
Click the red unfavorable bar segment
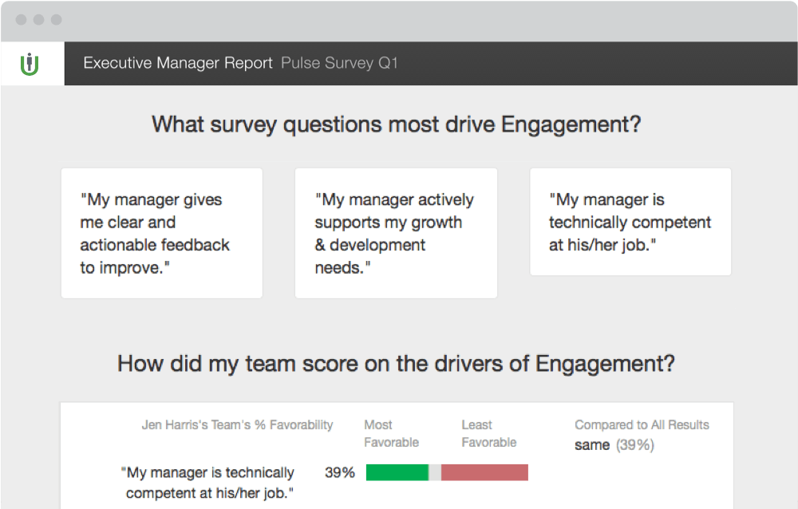point(484,472)
